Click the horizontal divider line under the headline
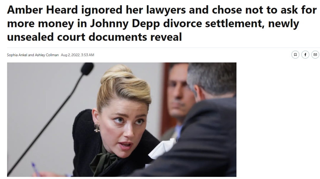 164,48
